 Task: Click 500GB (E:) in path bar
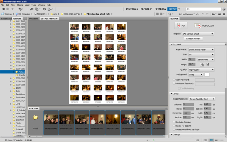(x=40, y=14)
